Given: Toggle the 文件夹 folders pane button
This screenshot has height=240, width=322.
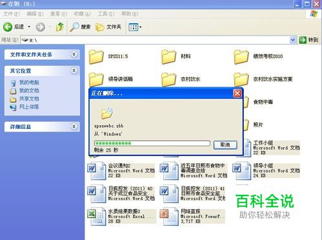Looking at the screenshot, I should (x=108, y=27).
